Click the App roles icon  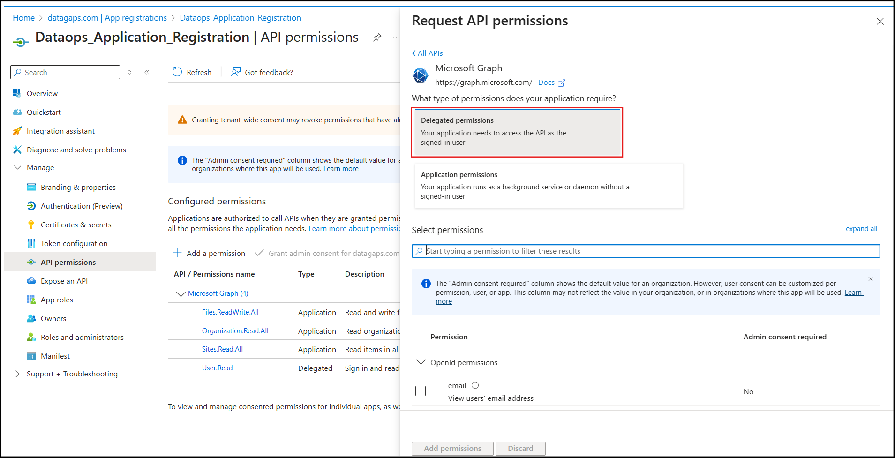pyautogui.click(x=31, y=300)
